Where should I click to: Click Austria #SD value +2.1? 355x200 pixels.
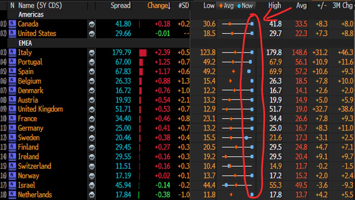click(183, 100)
